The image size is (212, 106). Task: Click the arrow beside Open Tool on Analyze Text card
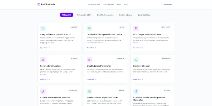pyautogui.click(x=49, y=48)
